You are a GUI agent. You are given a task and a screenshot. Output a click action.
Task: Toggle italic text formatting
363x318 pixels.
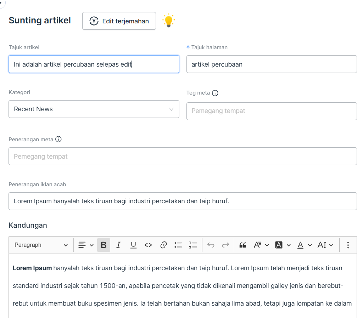pyautogui.click(x=118, y=245)
